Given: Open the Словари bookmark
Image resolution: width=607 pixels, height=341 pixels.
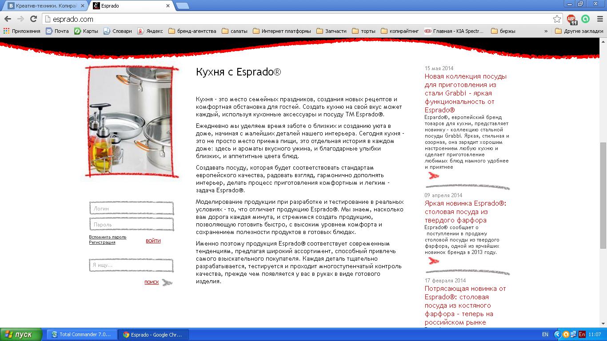Looking at the screenshot, I should pos(118,31).
